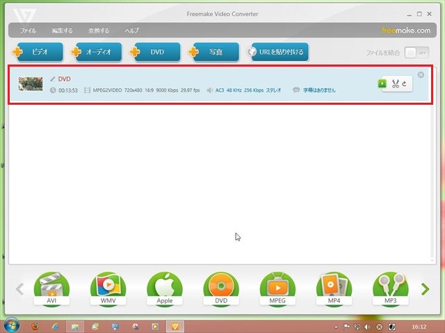Click the green play preview icon
The height and width of the screenshot is (333, 445).
tap(382, 84)
